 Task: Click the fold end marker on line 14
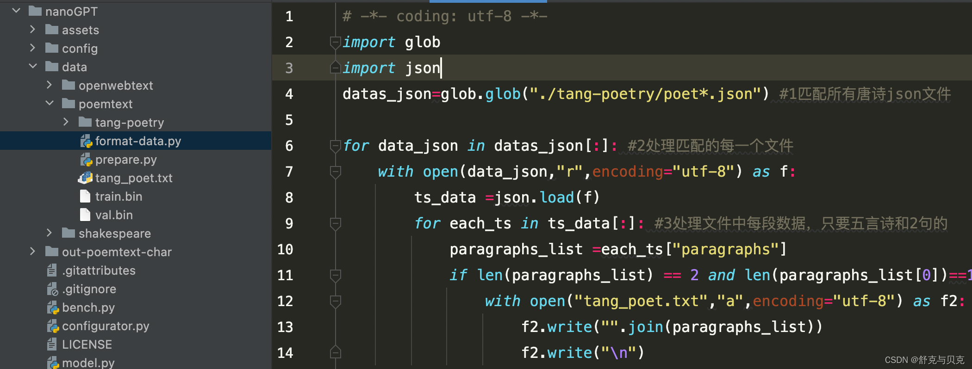tap(336, 353)
